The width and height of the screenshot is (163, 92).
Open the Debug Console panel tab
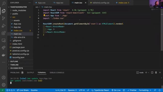click(57, 73)
